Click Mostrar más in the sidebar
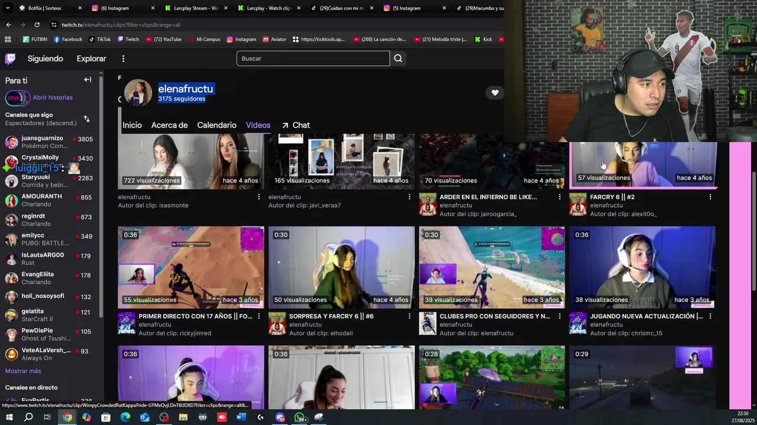Viewport: 757px width, 425px height. point(23,371)
